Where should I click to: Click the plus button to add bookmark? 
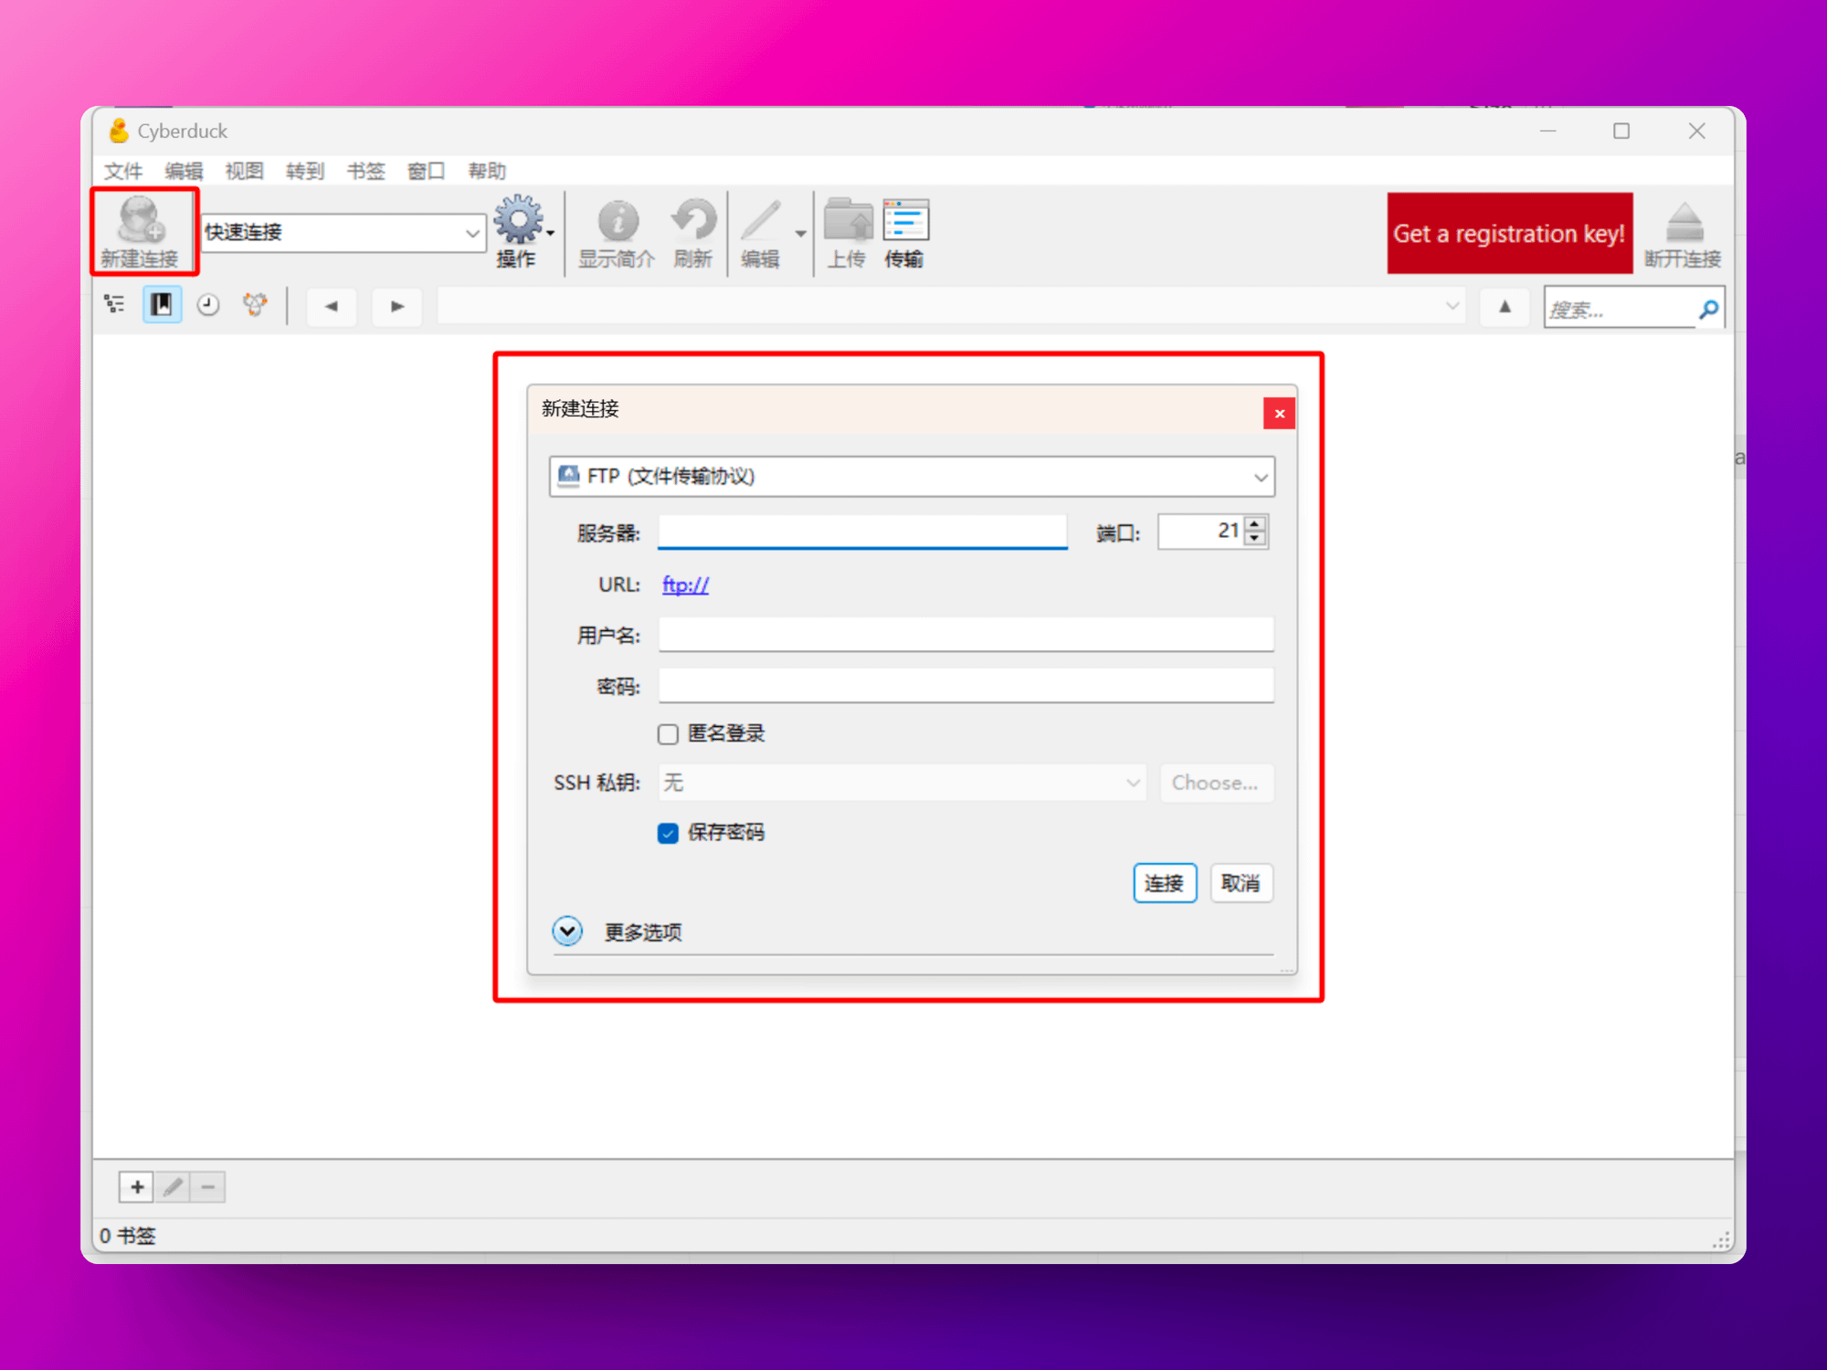tap(137, 1186)
